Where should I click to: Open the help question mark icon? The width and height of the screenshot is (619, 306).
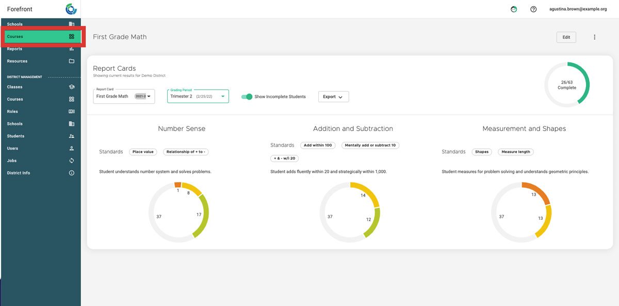point(533,9)
